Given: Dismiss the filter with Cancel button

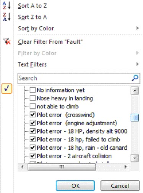Looking at the screenshot, I should point(120,186).
